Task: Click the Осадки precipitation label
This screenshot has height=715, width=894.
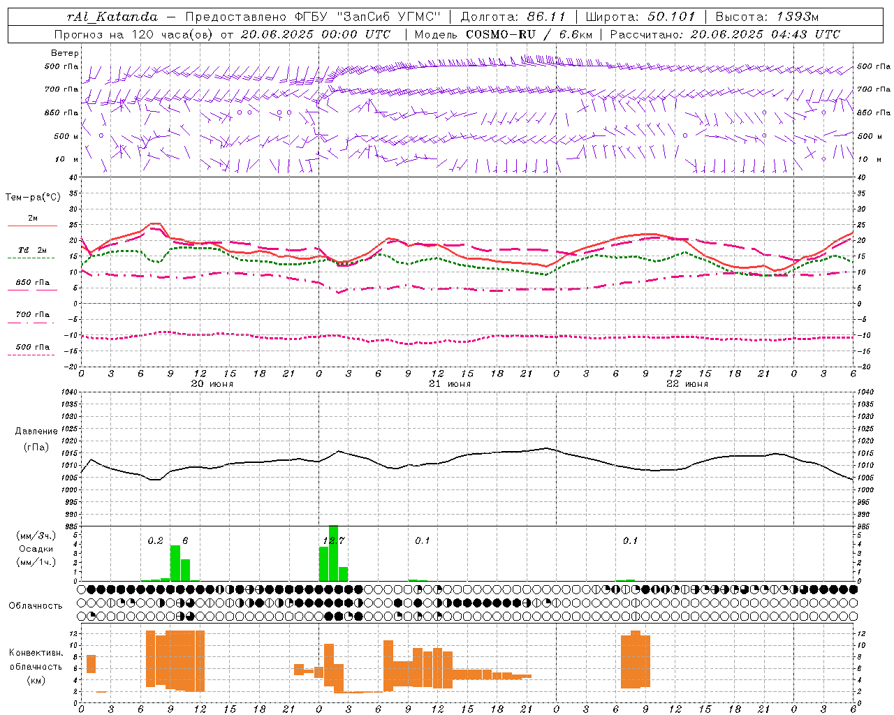Action: click(36, 549)
